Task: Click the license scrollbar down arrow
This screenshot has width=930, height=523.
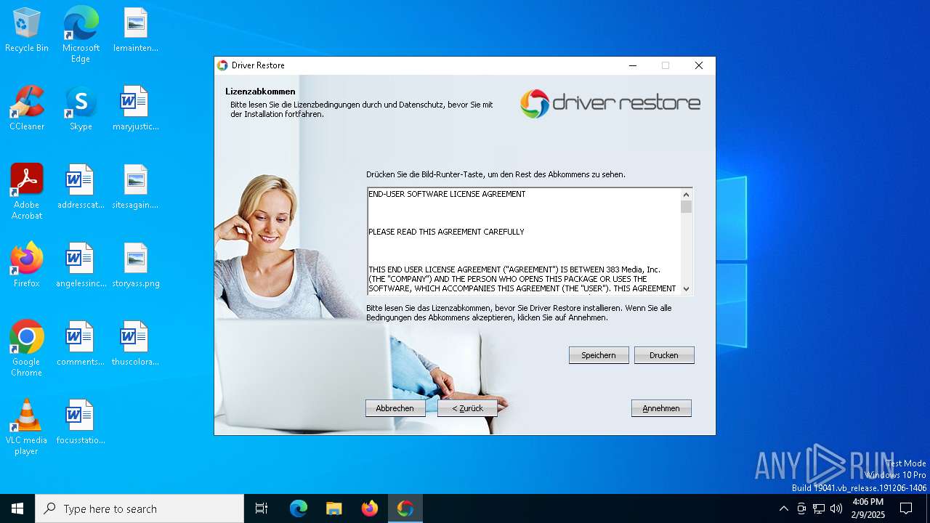Action: [x=686, y=288]
